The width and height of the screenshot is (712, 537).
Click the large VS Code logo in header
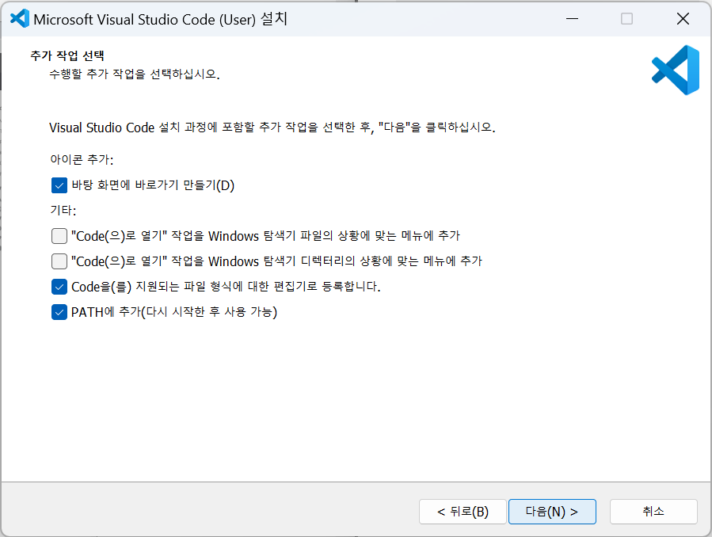pyautogui.click(x=676, y=70)
